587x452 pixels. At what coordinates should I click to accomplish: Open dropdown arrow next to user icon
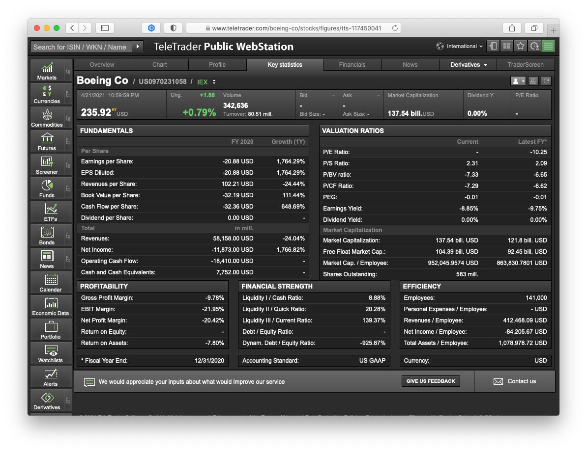click(523, 81)
